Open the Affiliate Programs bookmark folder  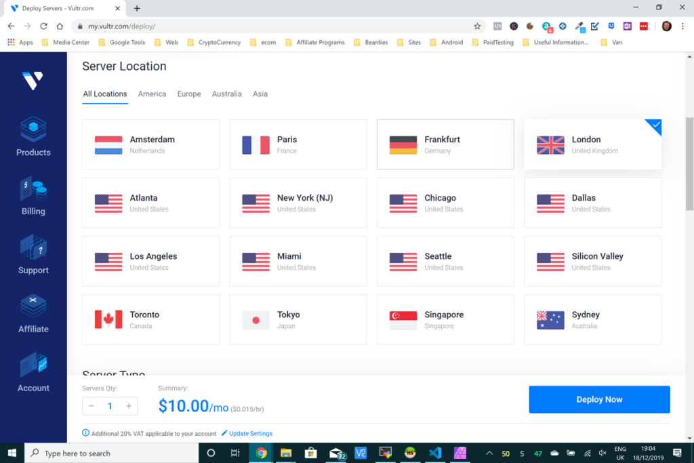pyautogui.click(x=315, y=42)
